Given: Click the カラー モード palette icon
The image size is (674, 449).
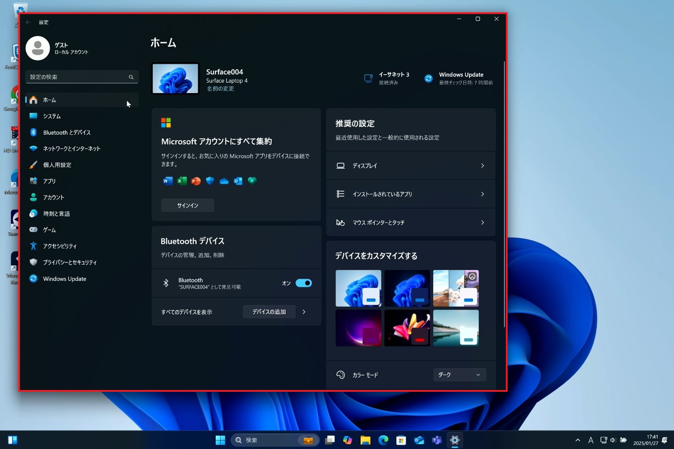Looking at the screenshot, I should (x=341, y=375).
